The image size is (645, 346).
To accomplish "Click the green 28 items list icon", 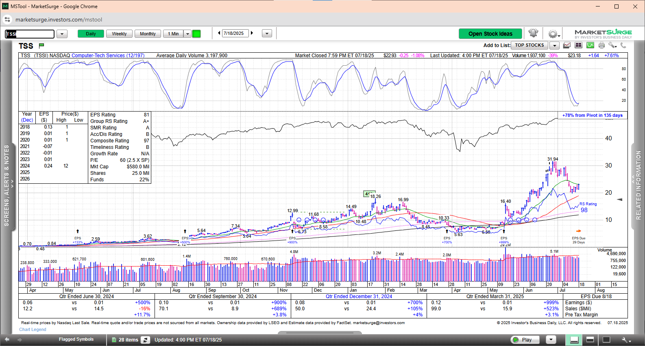I will [114, 340].
